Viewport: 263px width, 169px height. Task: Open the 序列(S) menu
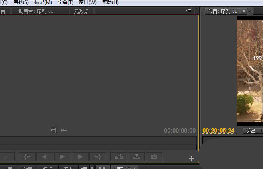[21, 2]
